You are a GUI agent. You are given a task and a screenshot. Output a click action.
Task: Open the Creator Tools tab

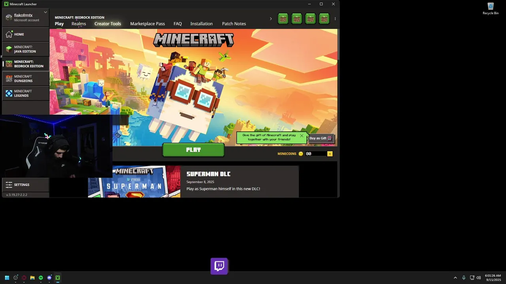click(x=108, y=24)
